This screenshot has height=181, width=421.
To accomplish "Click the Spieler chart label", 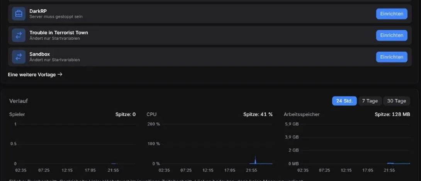I will point(17,115).
